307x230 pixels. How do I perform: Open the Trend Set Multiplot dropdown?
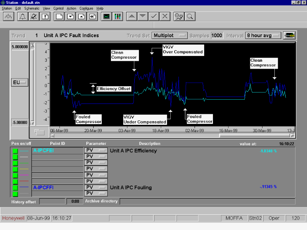(x=170, y=35)
